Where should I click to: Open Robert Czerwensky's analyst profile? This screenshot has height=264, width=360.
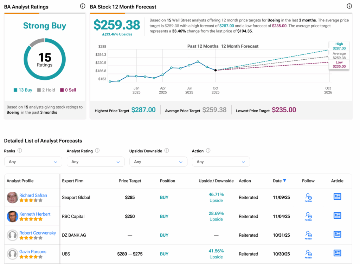(38, 233)
